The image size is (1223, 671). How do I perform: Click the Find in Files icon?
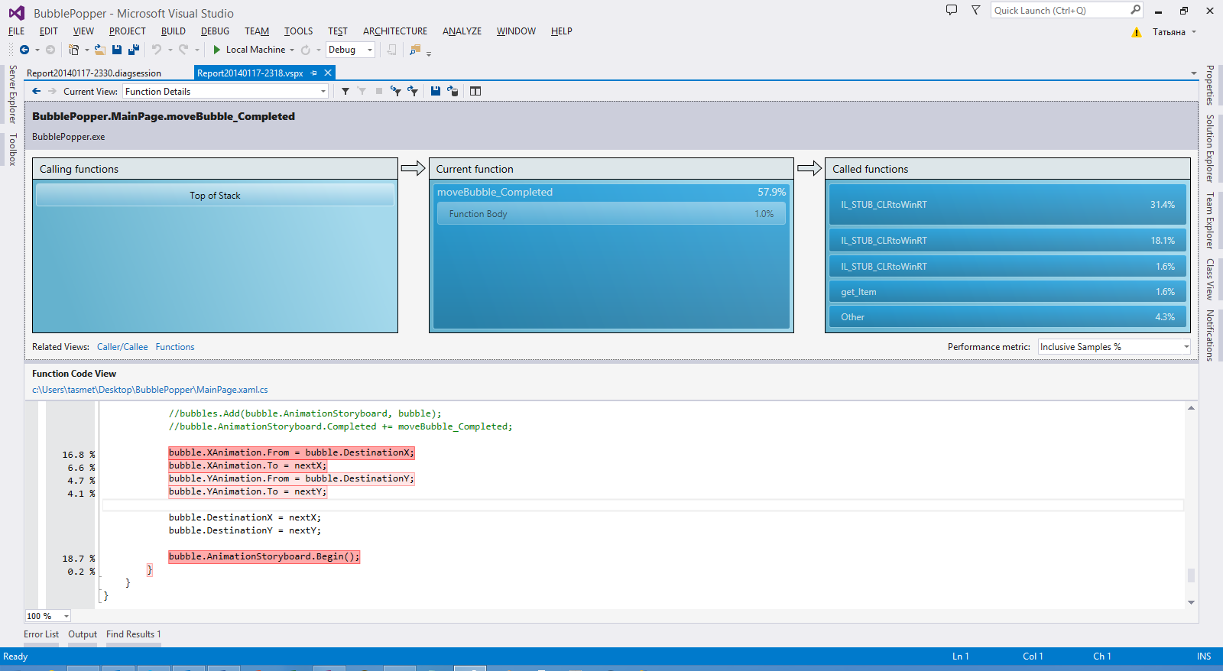pos(415,50)
